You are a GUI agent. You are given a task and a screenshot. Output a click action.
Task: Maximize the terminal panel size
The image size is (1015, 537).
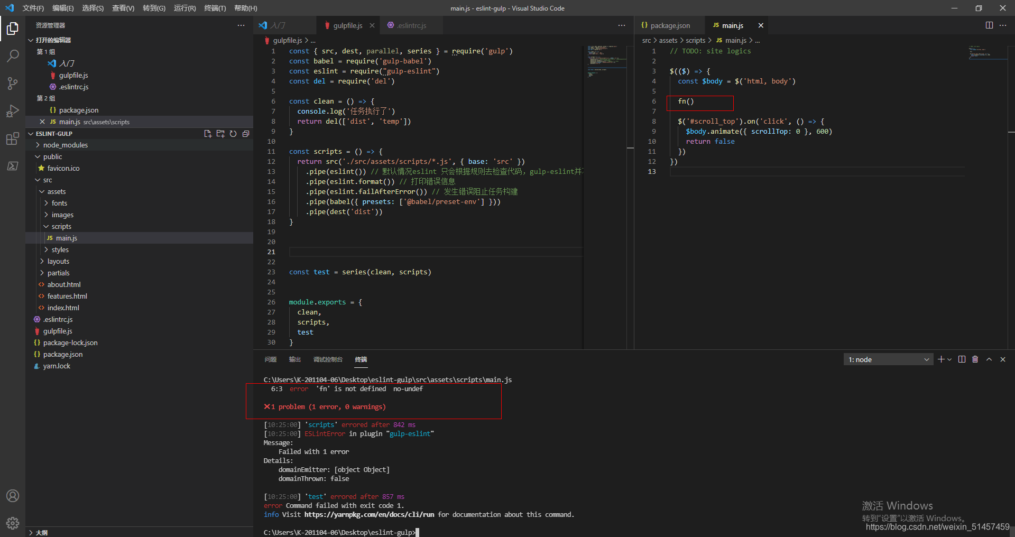pos(989,359)
